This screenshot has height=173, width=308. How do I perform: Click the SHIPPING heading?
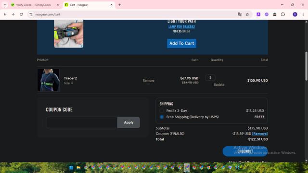(166, 104)
